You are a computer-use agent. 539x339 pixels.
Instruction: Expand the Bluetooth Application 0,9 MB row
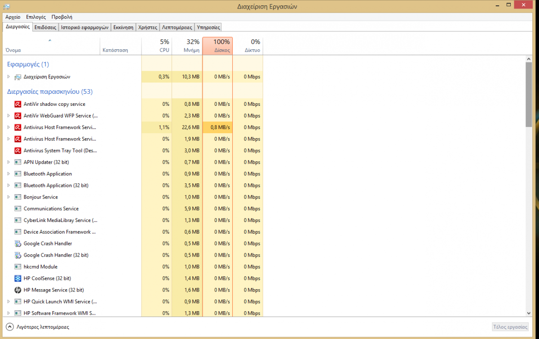click(9, 174)
